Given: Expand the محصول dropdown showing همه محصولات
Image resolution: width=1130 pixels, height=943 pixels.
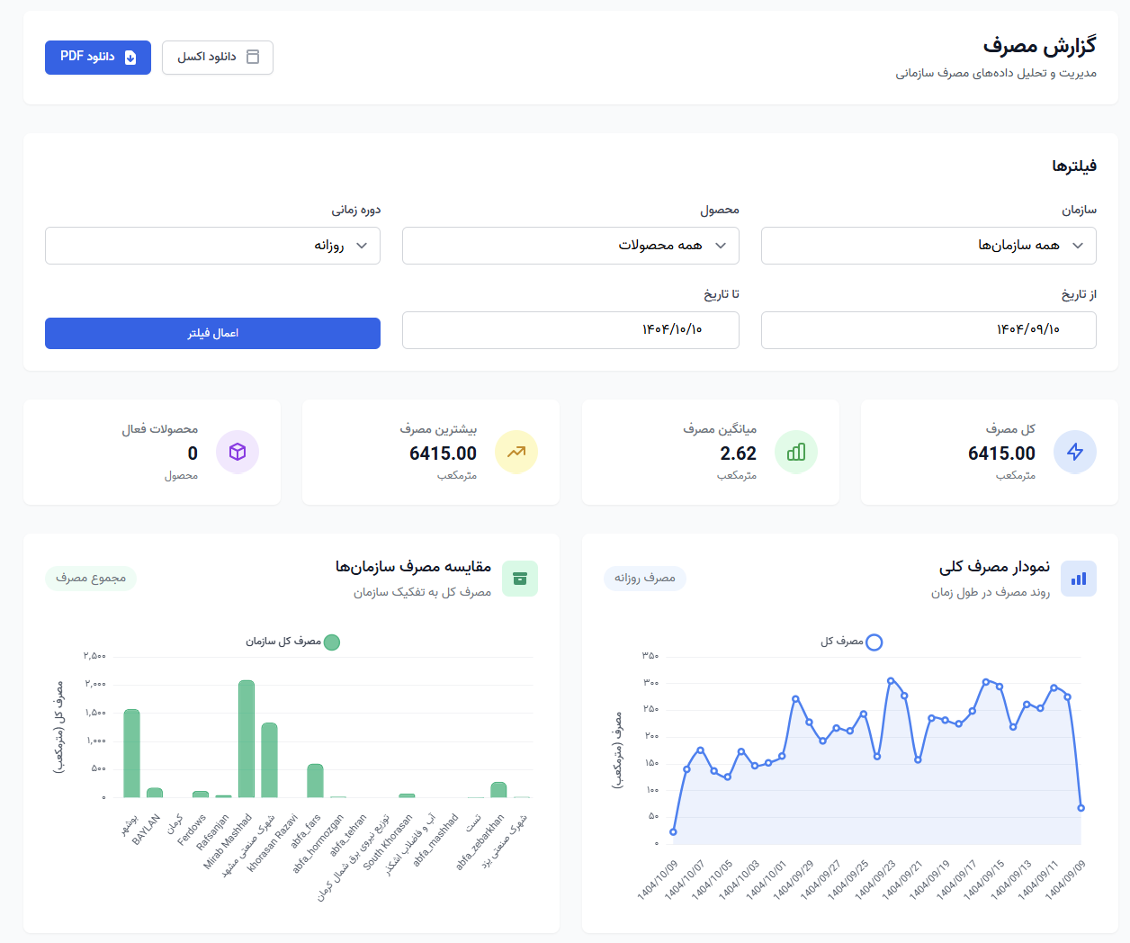Looking at the screenshot, I should (570, 246).
